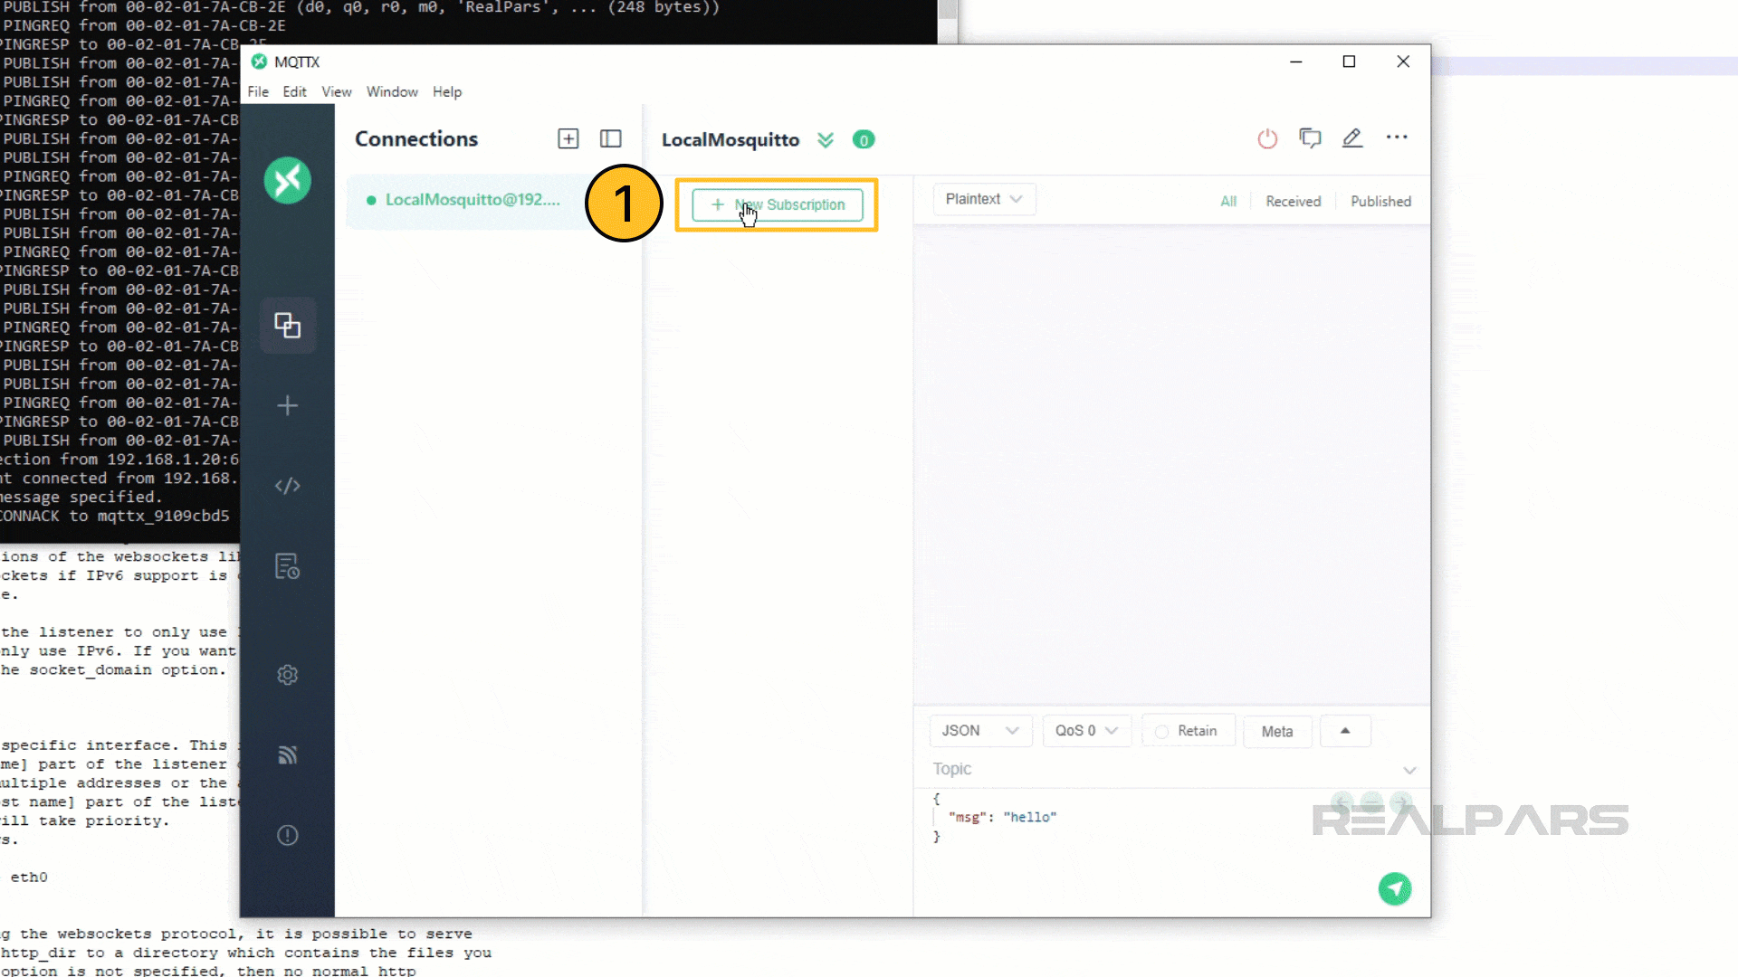Open the QoS 0 dropdown

[x=1086, y=731]
